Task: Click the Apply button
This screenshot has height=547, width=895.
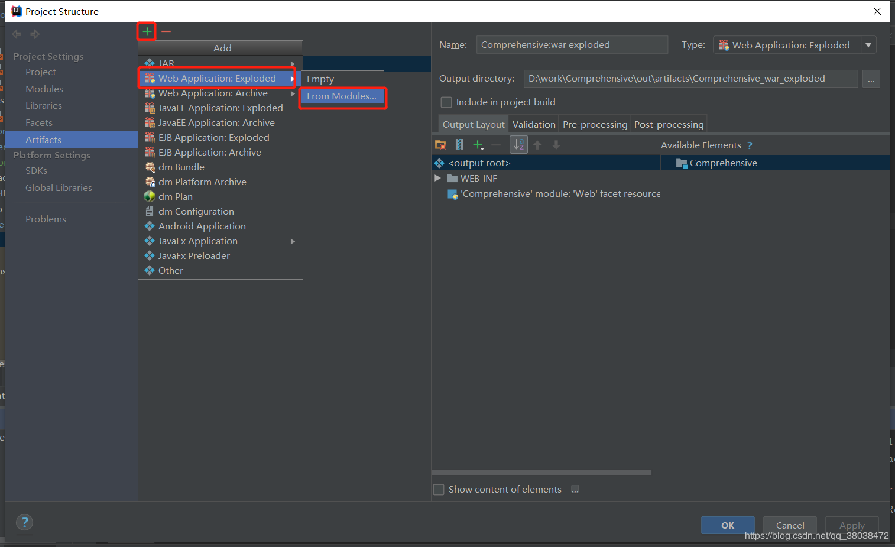Action: [852, 525]
